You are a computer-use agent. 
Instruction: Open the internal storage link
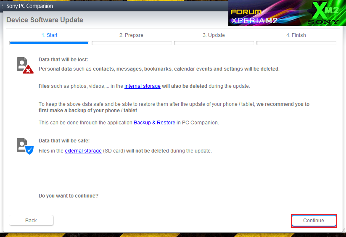click(x=143, y=86)
